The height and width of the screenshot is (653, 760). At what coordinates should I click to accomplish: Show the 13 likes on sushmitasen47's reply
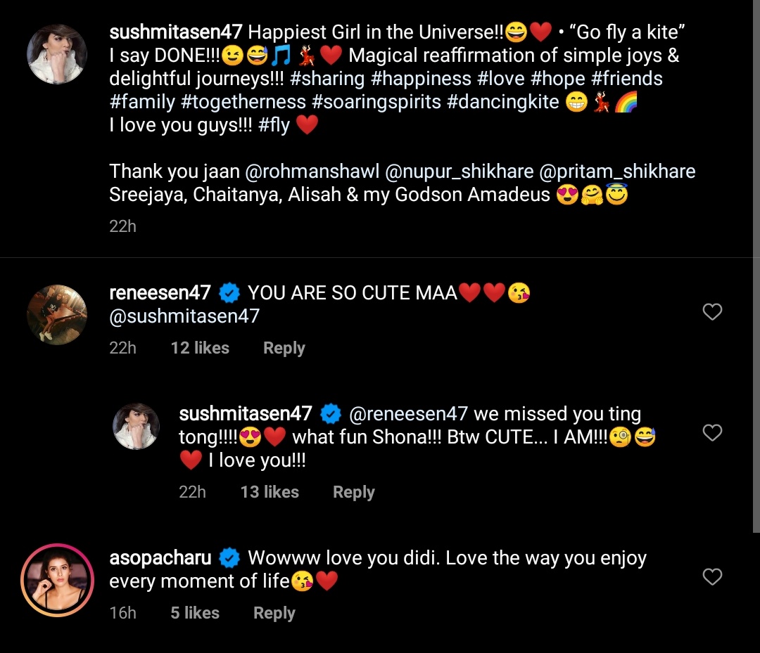point(270,492)
